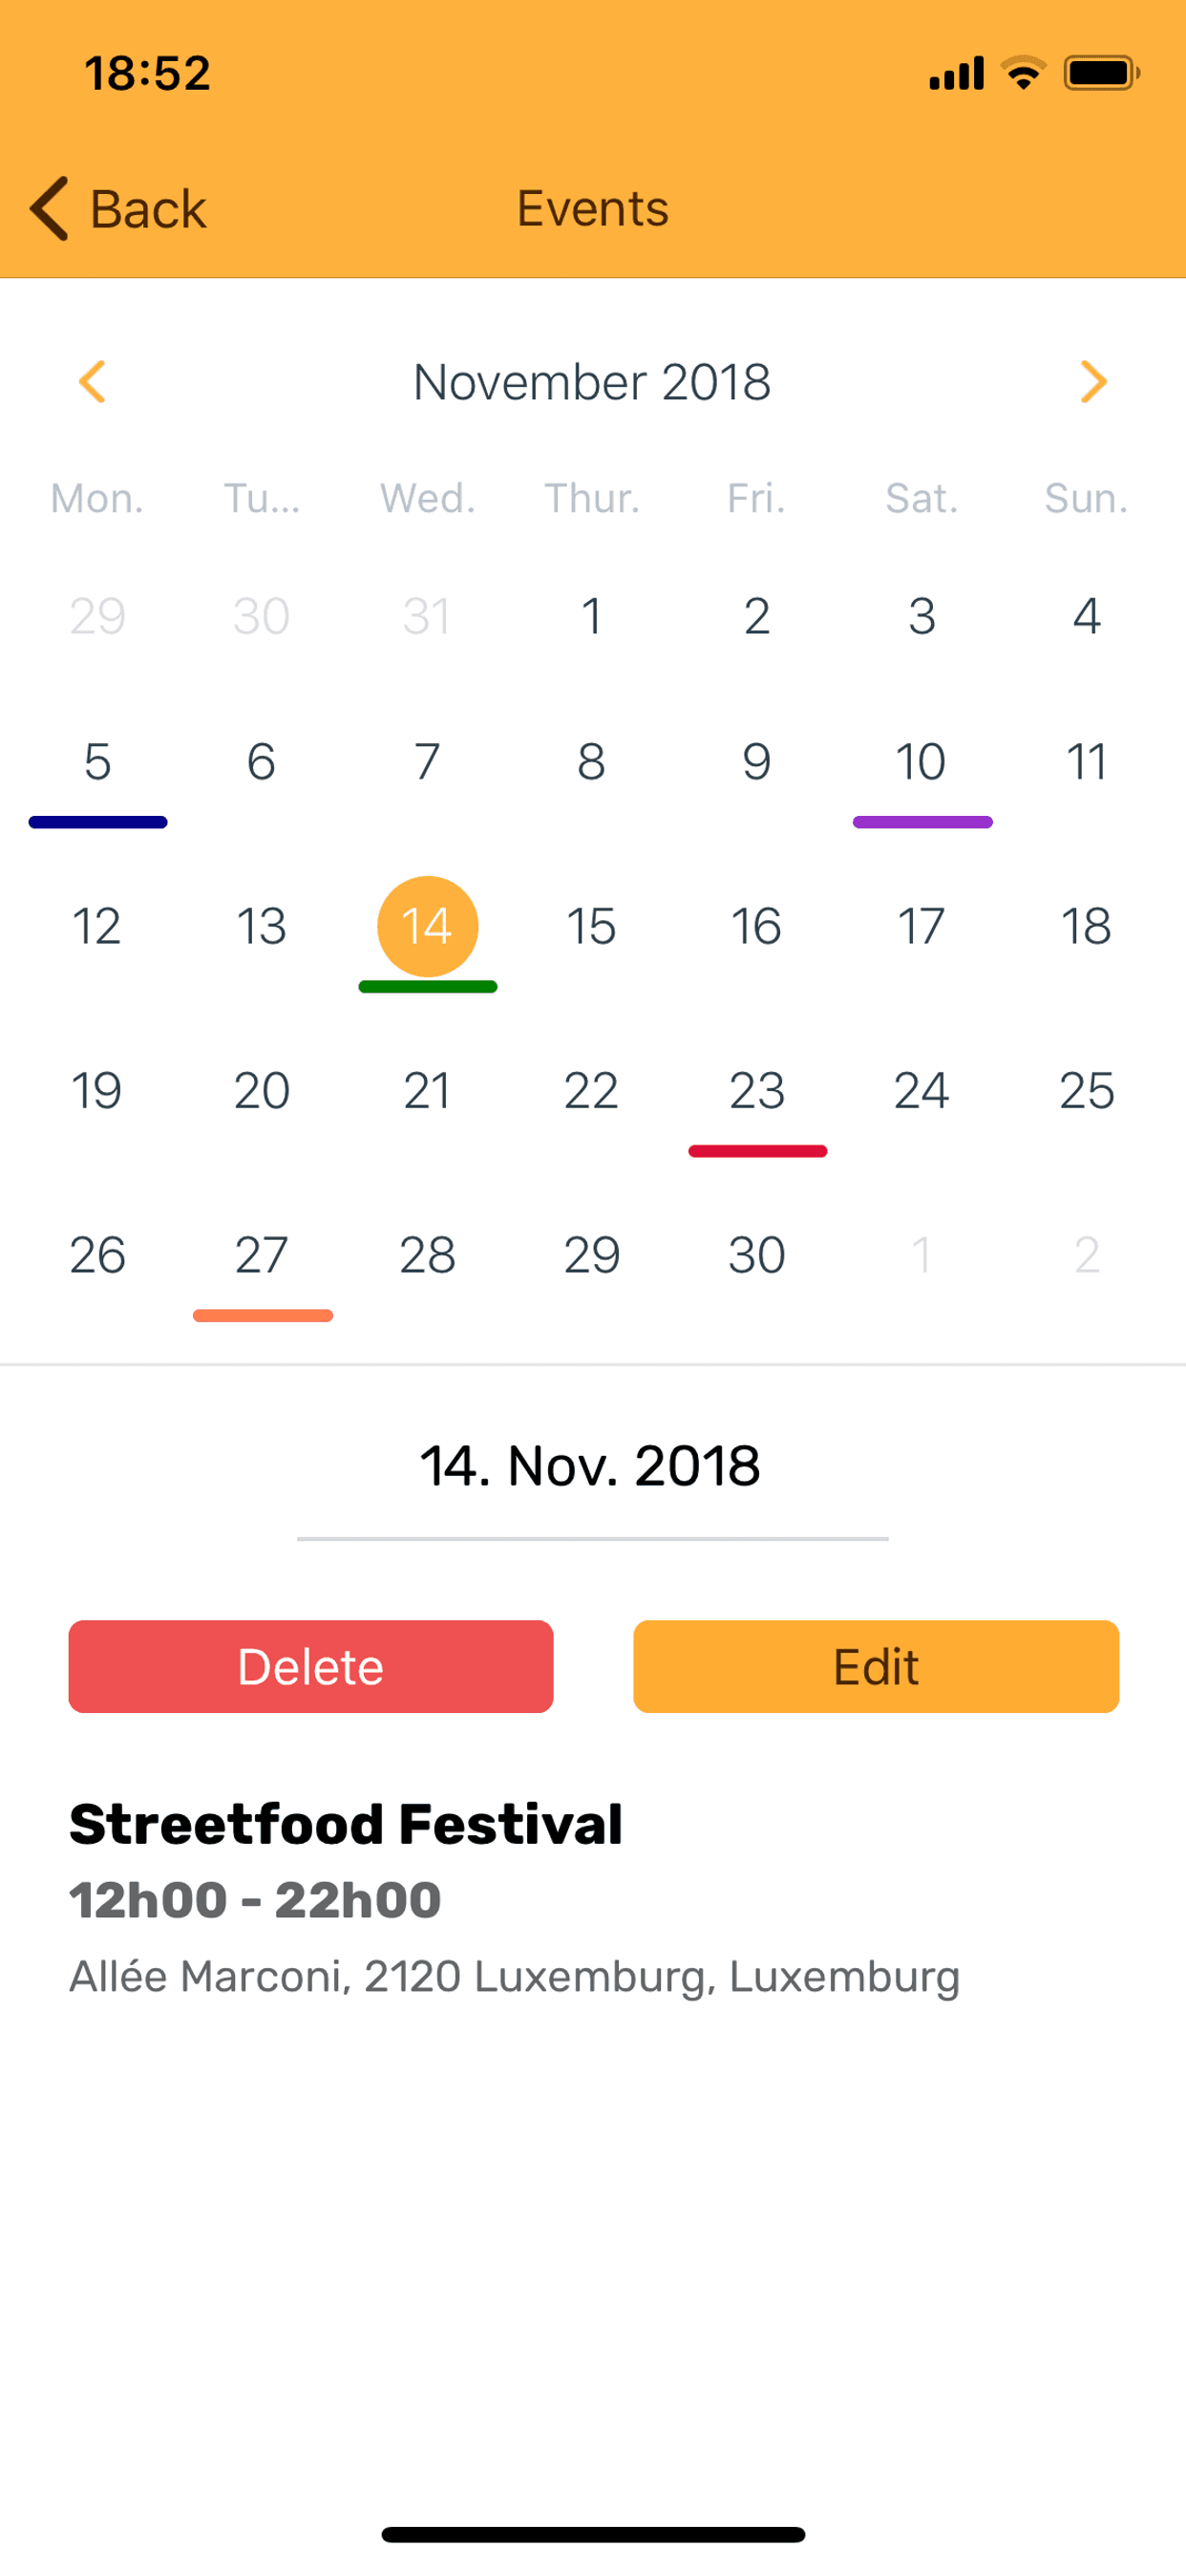Open the Streetfood Festival event title

tap(346, 1825)
